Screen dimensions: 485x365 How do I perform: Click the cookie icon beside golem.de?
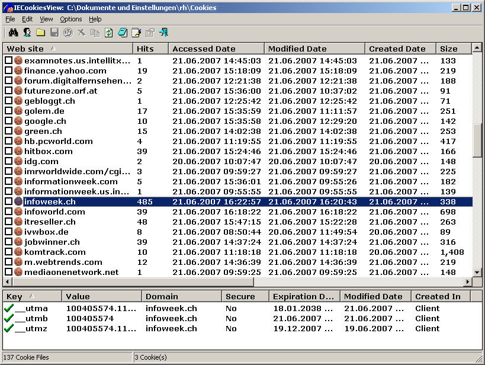coord(18,111)
